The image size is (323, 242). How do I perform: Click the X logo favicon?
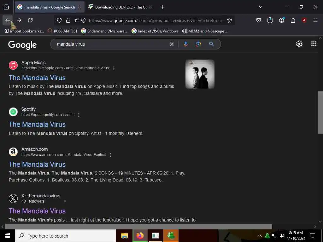point(13,199)
